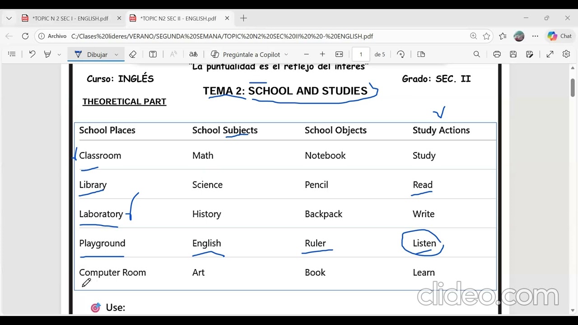Click the zoom magnifier in address bar

tap(473, 36)
